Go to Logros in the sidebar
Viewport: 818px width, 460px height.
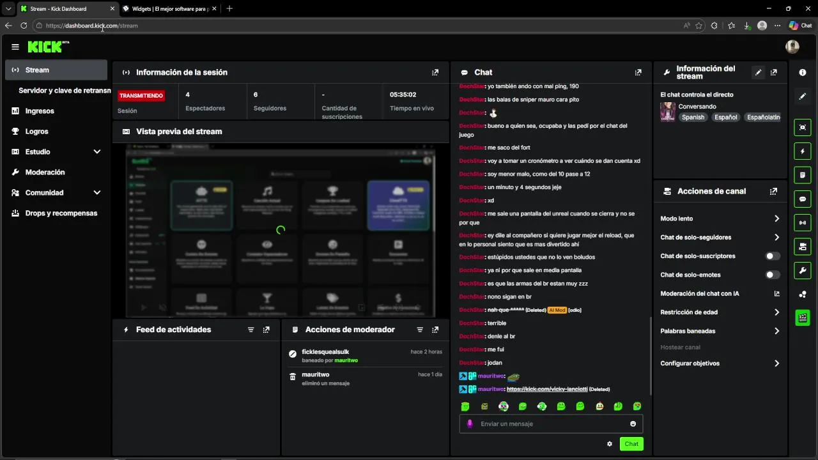click(x=56, y=132)
